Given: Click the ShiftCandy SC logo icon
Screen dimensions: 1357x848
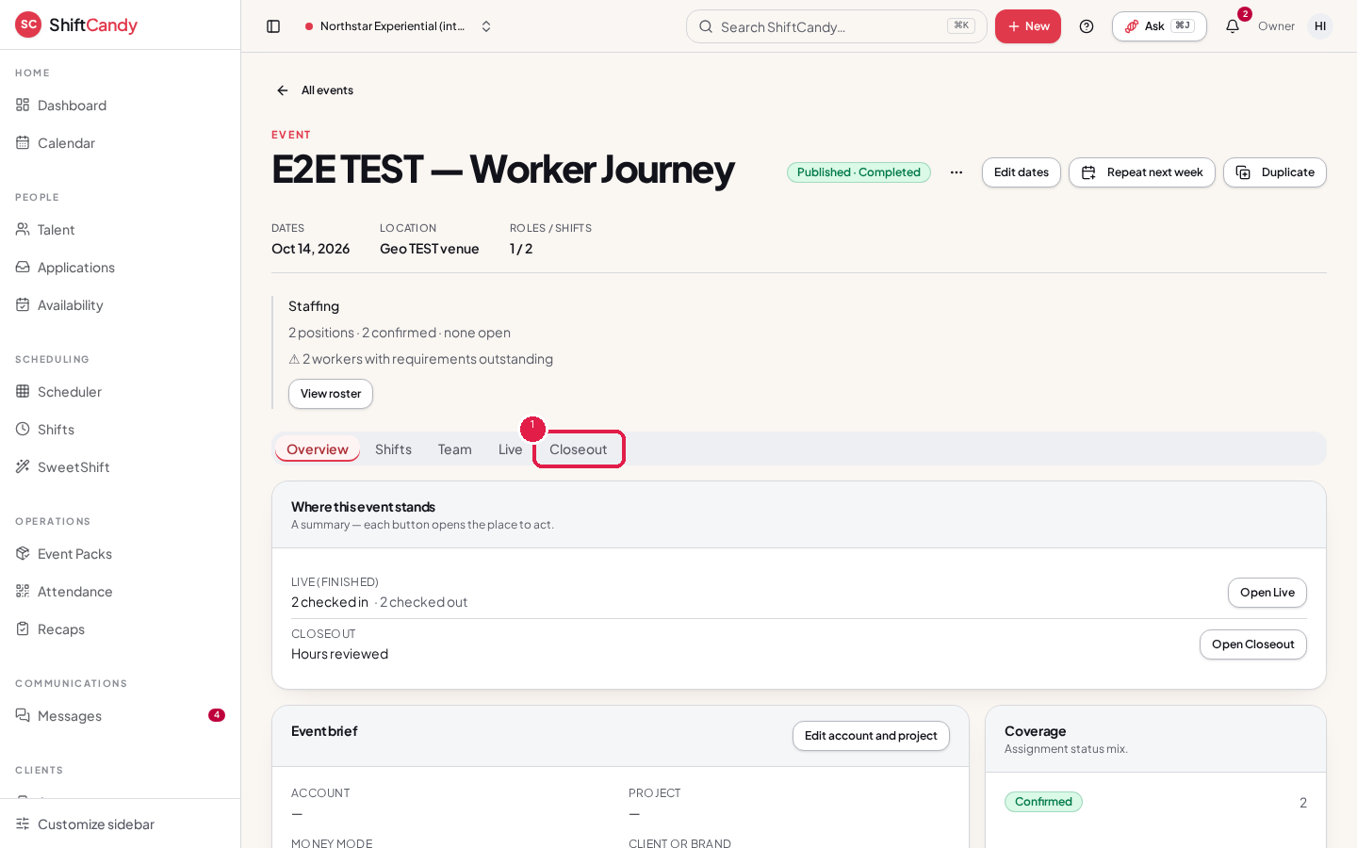Looking at the screenshot, I should pyautogui.click(x=28, y=24).
